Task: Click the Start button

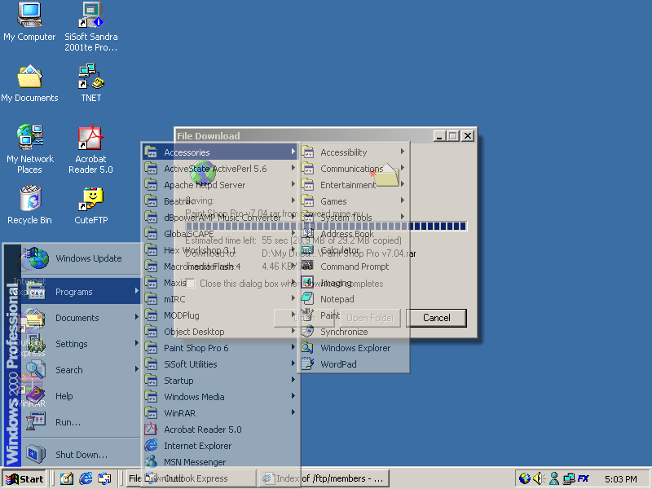Action: tap(24, 478)
